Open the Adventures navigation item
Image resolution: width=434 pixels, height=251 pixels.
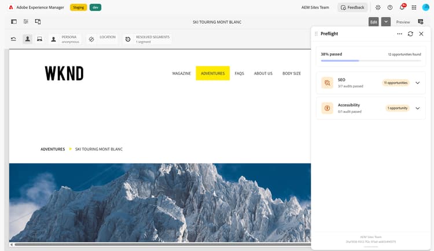212,73
